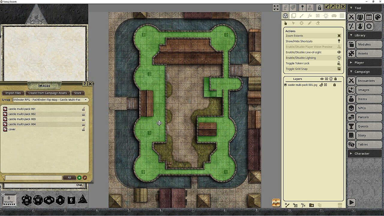Image resolution: width=384 pixels, height=216 pixels.
Task: Expand the Player sidebar section
Action: coord(365,63)
